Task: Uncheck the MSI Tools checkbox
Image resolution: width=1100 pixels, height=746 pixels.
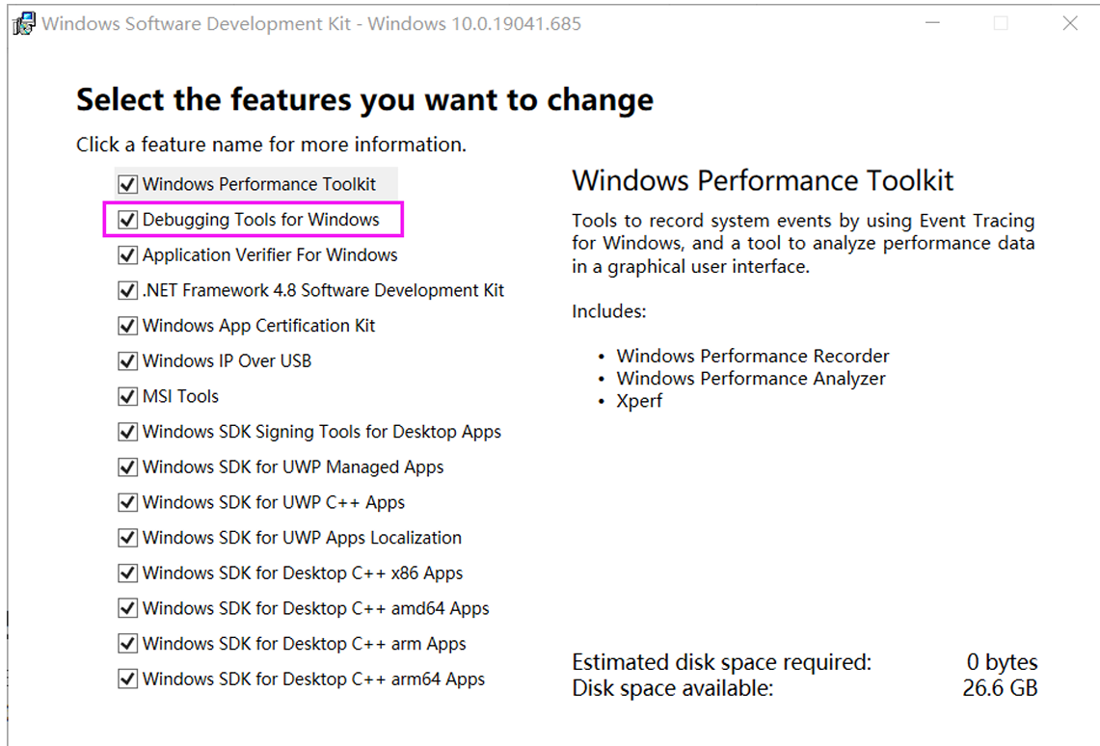Action: click(x=127, y=397)
